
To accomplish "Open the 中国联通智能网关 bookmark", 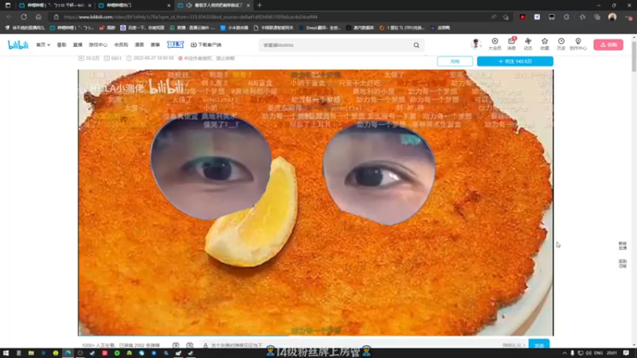I will [x=273, y=28].
